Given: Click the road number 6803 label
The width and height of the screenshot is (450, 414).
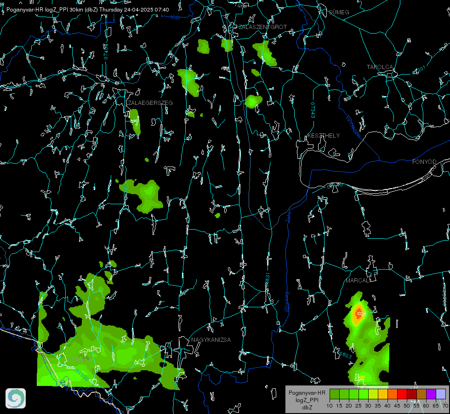Looking at the screenshot, I should pos(344,355).
